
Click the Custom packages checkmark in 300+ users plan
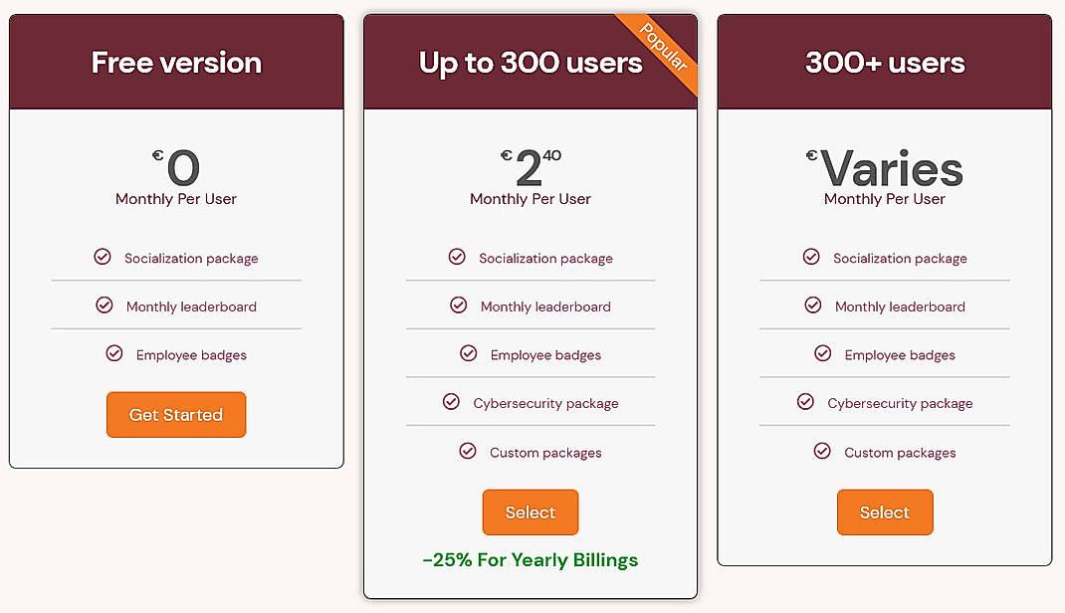pyautogui.click(x=821, y=451)
